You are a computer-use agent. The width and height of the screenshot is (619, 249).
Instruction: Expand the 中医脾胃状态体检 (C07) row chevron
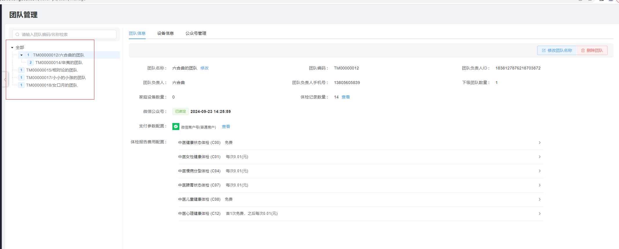click(539, 185)
